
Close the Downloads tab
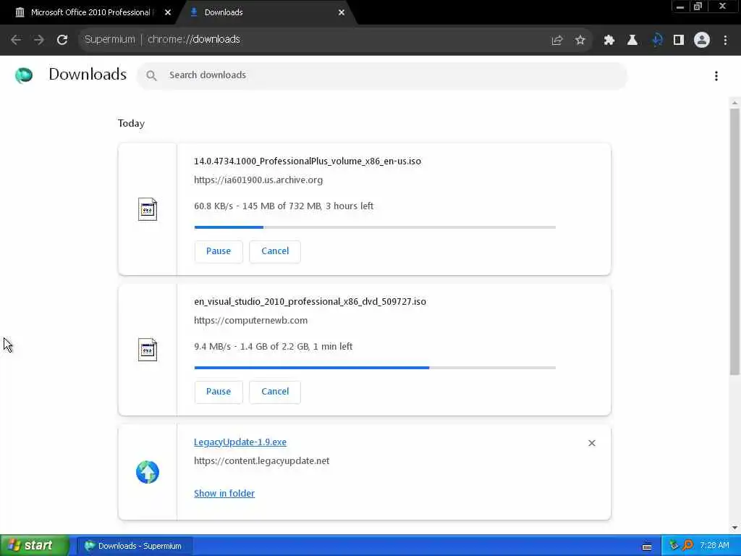click(342, 12)
